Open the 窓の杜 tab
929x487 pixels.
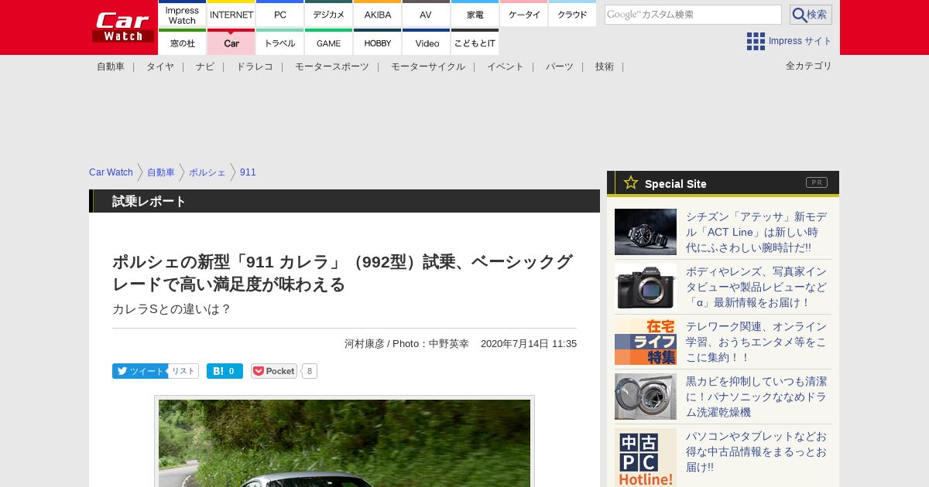point(182,43)
